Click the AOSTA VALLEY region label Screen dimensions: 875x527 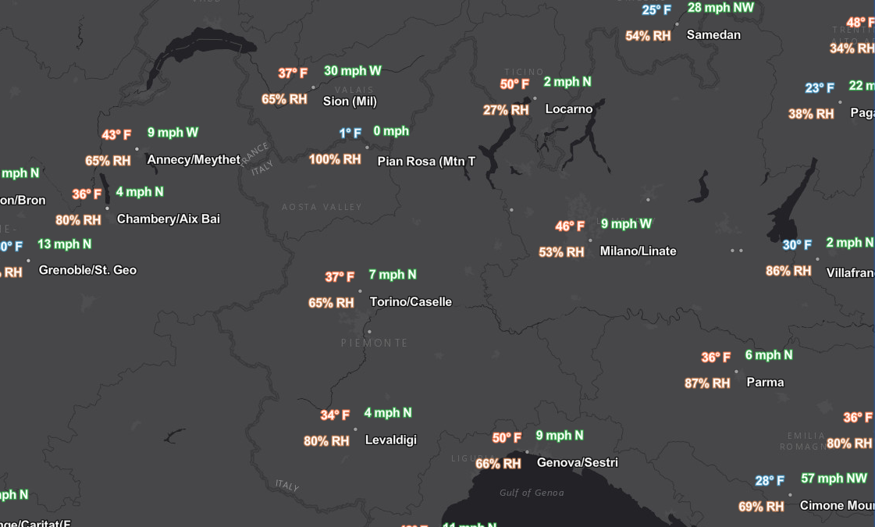(x=322, y=207)
